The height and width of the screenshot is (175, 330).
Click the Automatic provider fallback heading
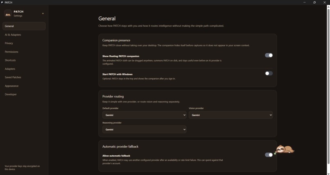coord(120,147)
